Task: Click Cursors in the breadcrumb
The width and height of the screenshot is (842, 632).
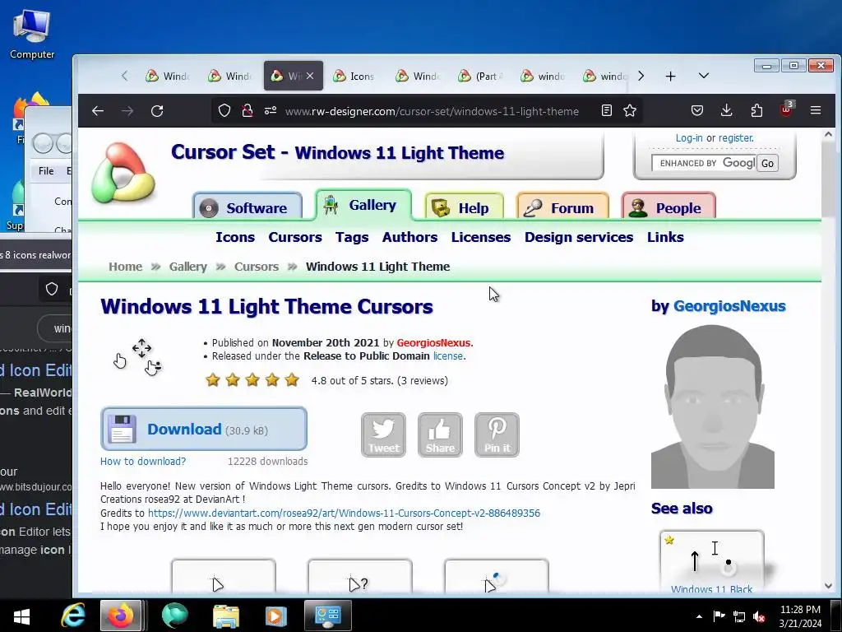Action: point(257,267)
